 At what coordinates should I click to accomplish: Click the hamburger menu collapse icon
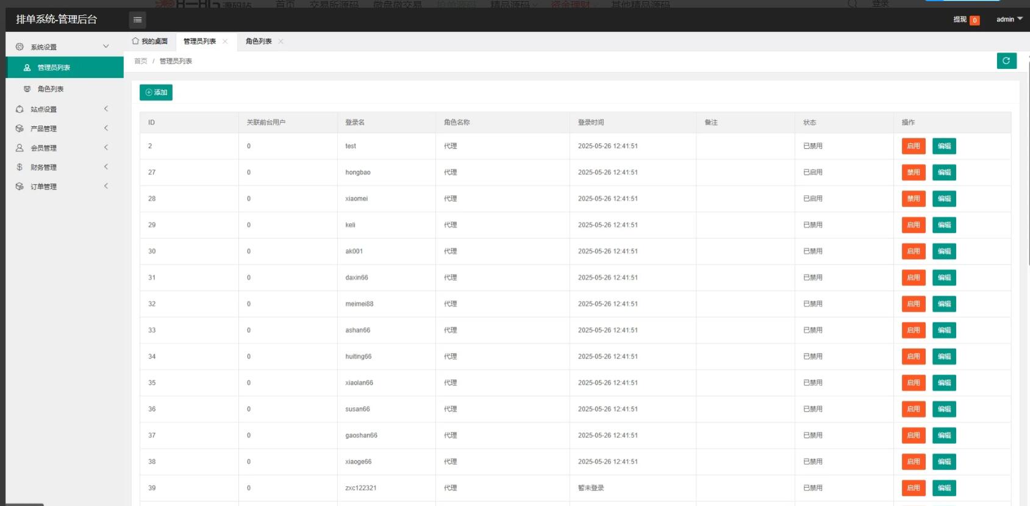click(137, 20)
